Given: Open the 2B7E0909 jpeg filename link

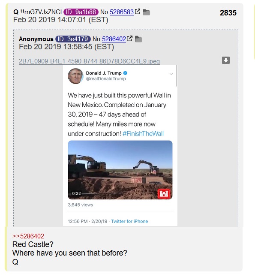Looking at the screenshot, I should [89, 61].
